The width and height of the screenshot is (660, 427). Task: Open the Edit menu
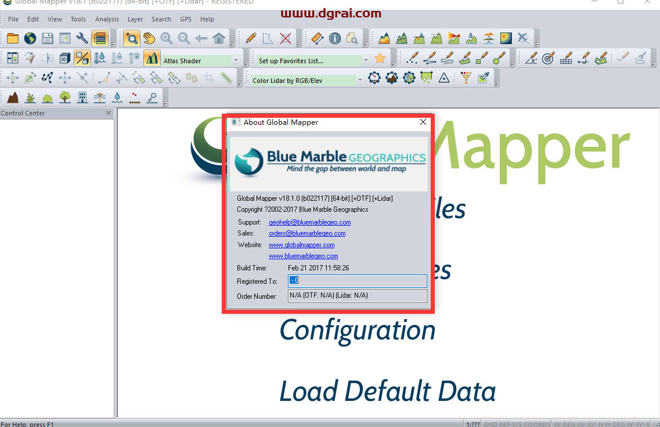(33, 19)
